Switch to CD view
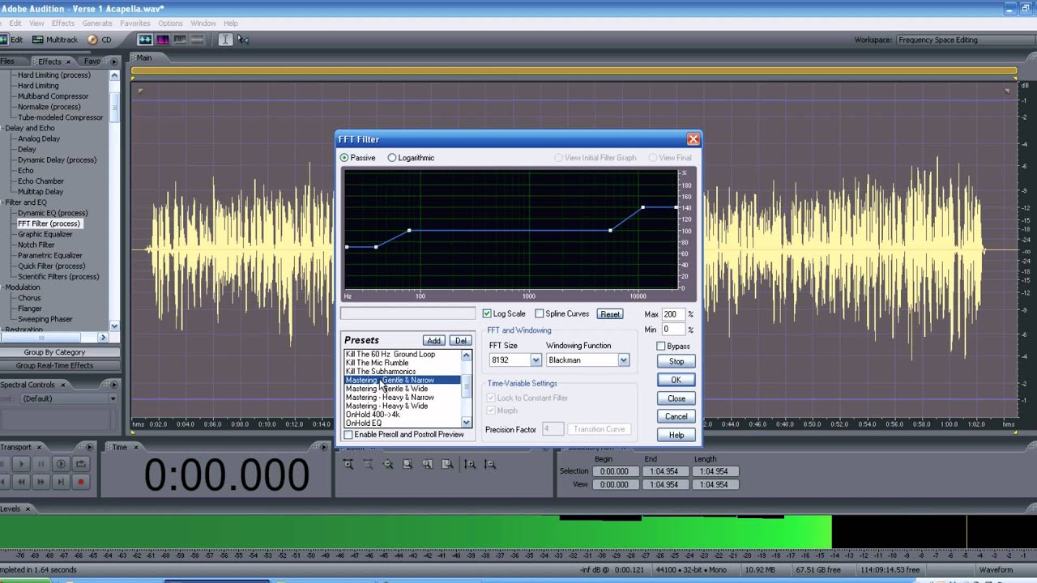The width and height of the screenshot is (1037, 583). [x=100, y=40]
